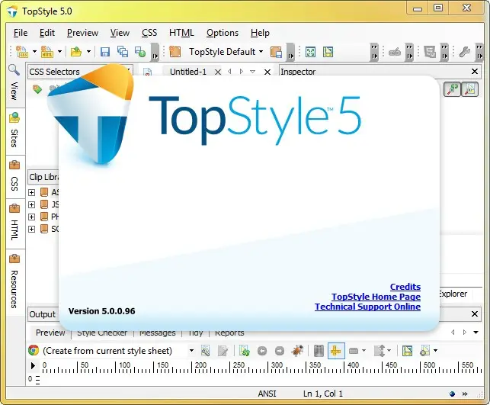Click the tag icon under CSS Selectors

(x=37, y=89)
